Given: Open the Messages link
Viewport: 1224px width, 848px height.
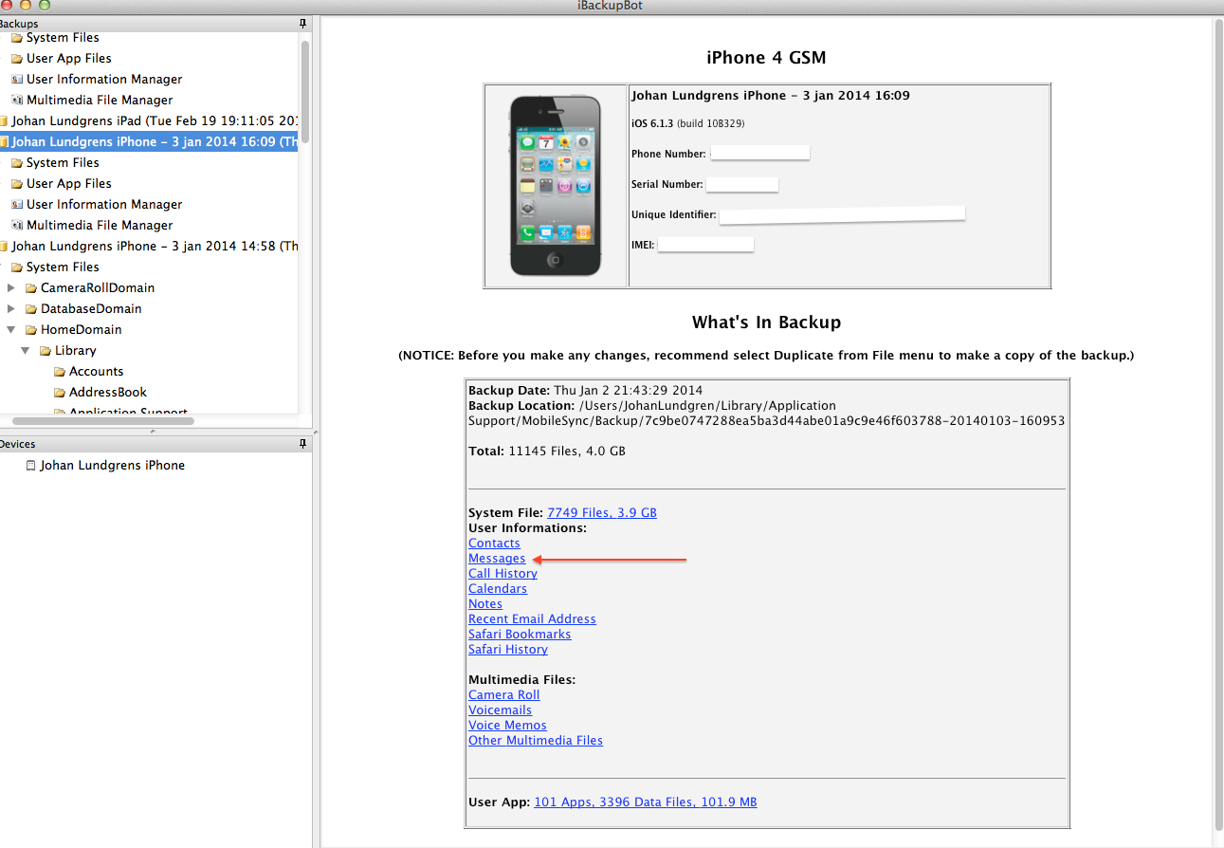Looking at the screenshot, I should click(x=497, y=558).
